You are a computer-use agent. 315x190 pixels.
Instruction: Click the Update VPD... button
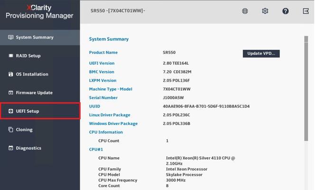point(261,54)
